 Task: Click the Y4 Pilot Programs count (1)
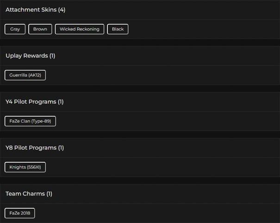(61, 102)
